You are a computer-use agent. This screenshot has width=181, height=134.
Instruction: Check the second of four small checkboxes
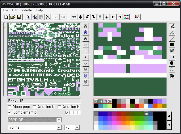pos(71,112)
